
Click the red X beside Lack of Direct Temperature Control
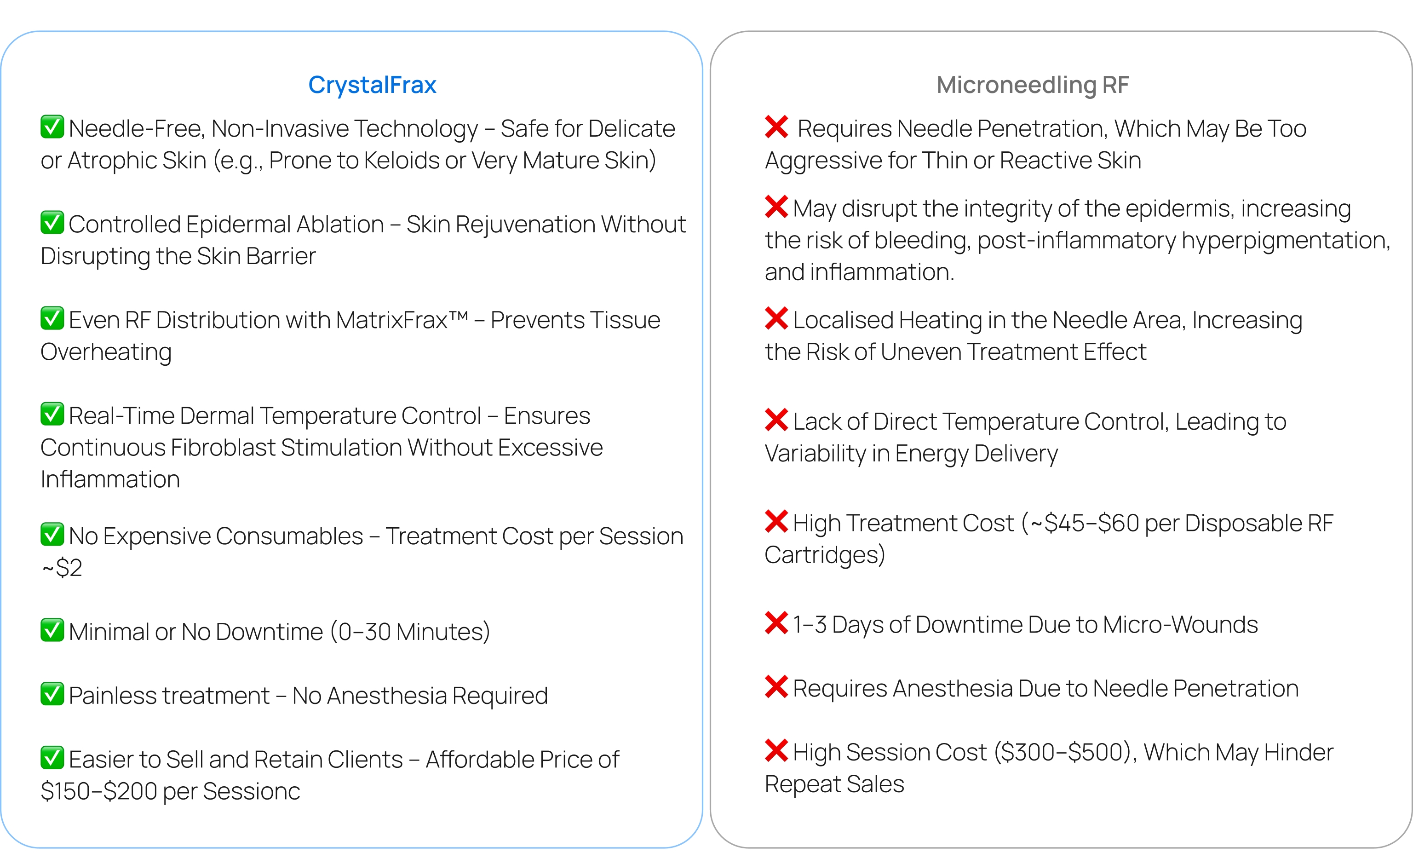(776, 420)
